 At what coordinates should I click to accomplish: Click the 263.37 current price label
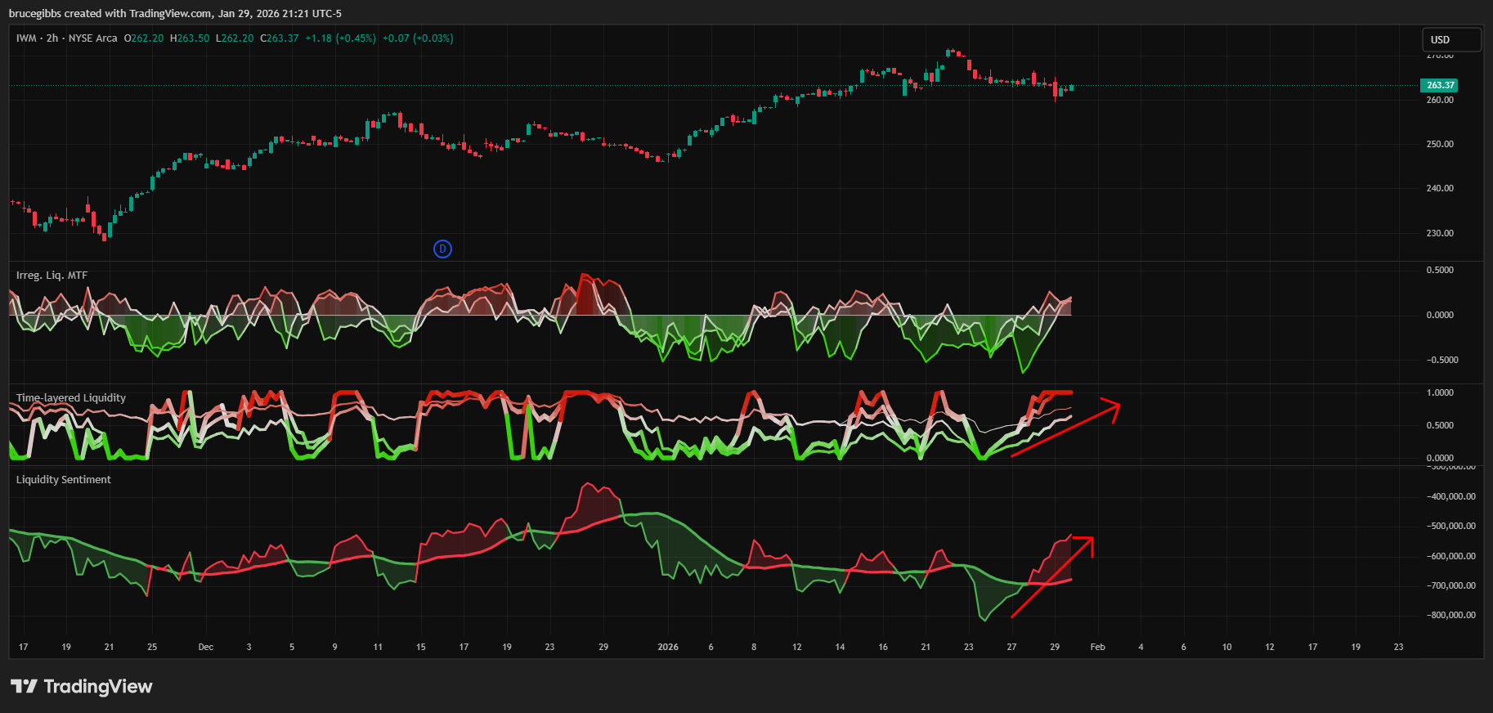click(x=1440, y=85)
